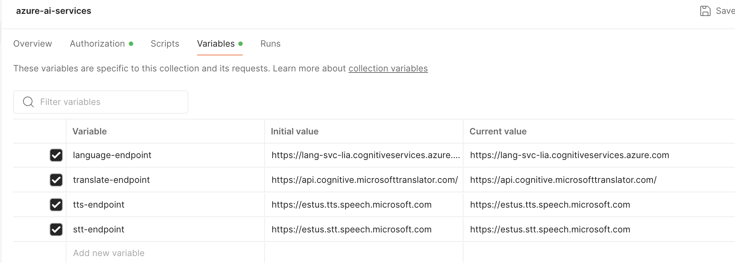The height and width of the screenshot is (263, 735).
Task: Uncheck the stt-endpoint checkbox
Action: coord(56,229)
